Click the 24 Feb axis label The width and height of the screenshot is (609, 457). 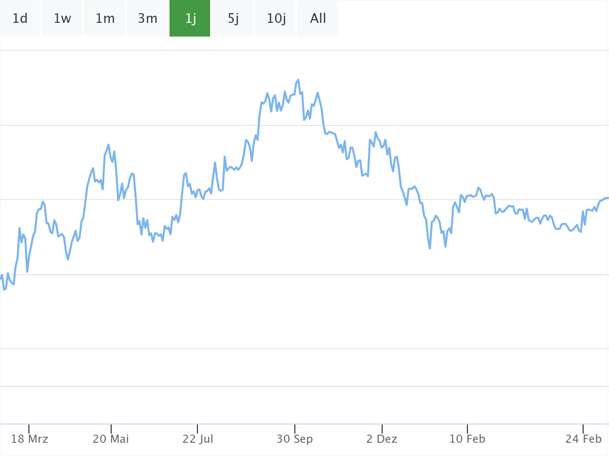point(584,439)
